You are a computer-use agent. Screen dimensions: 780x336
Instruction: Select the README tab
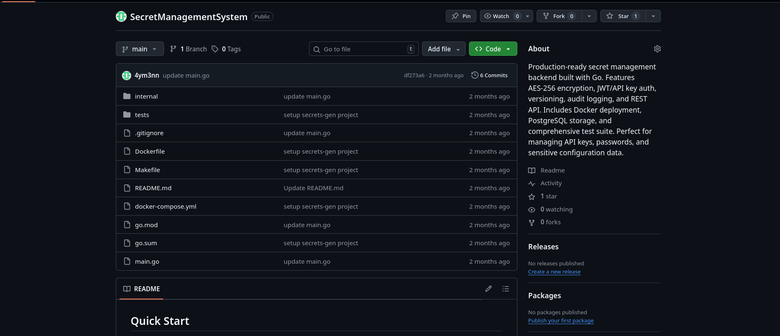tap(142, 289)
